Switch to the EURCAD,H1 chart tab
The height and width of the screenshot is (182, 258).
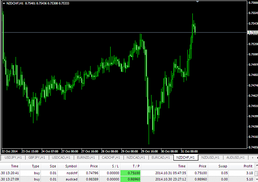(x=161, y=158)
